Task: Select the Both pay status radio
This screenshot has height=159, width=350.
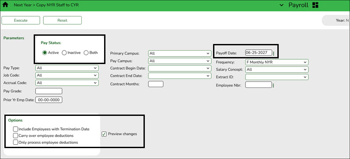Action: 86,53
